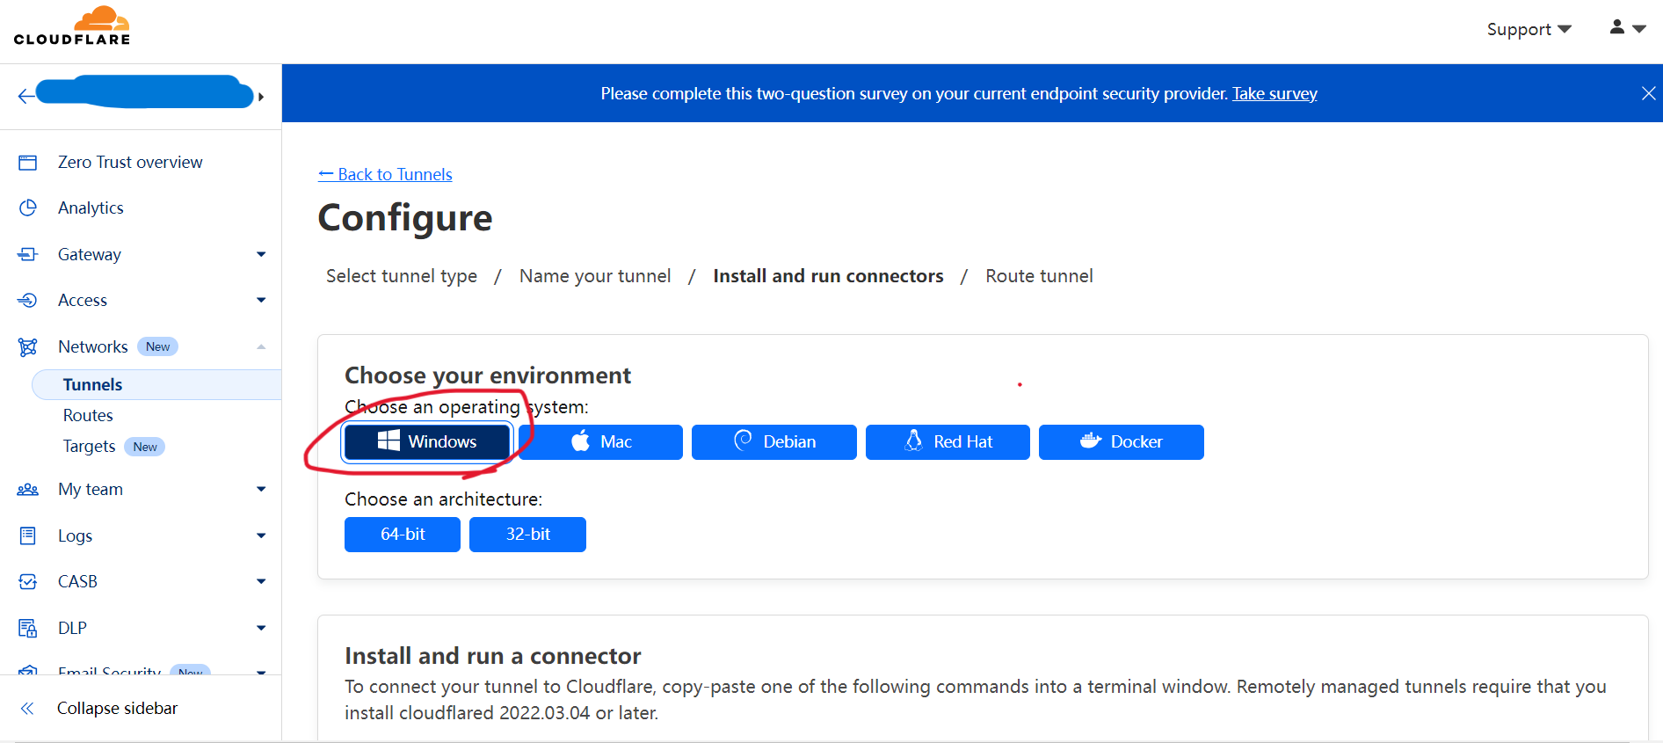This screenshot has height=743, width=1663.
Task: Click the Collapse sidebar label
Action: tap(117, 709)
